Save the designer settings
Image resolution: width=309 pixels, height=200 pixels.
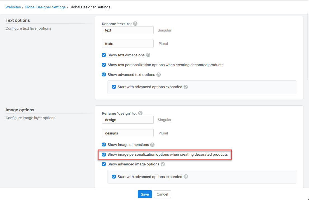click(145, 194)
